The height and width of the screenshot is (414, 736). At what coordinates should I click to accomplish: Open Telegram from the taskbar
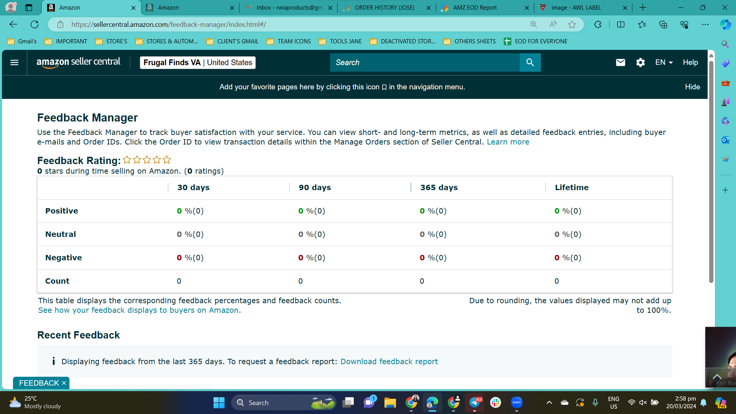475,402
